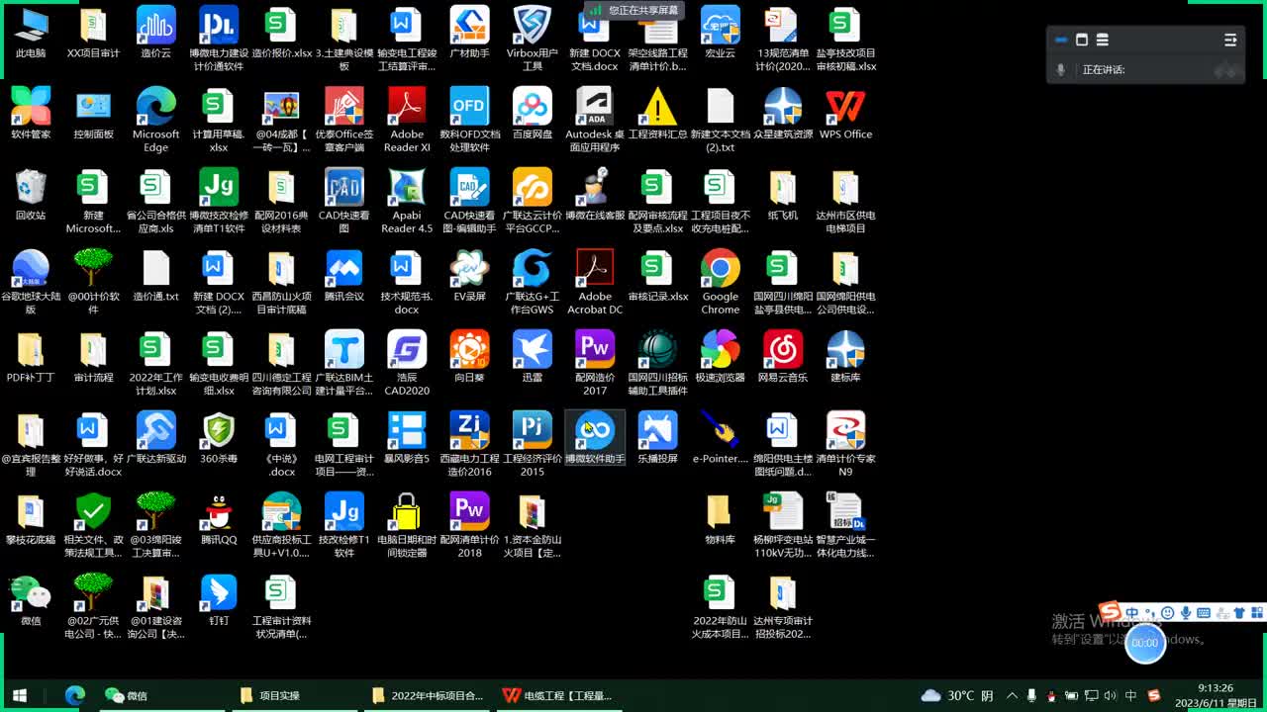Open the Windows Start menu

[19, 695]
